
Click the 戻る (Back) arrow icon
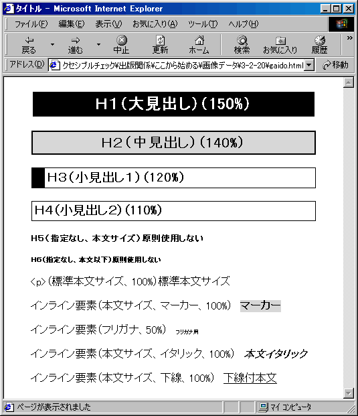tap(29, 40)
